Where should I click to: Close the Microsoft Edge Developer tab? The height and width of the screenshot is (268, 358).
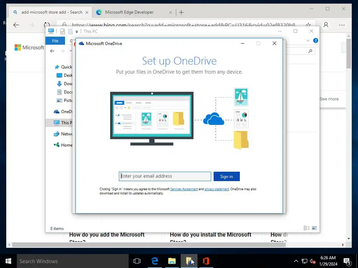pyautogui.click(x=170, y=12)
